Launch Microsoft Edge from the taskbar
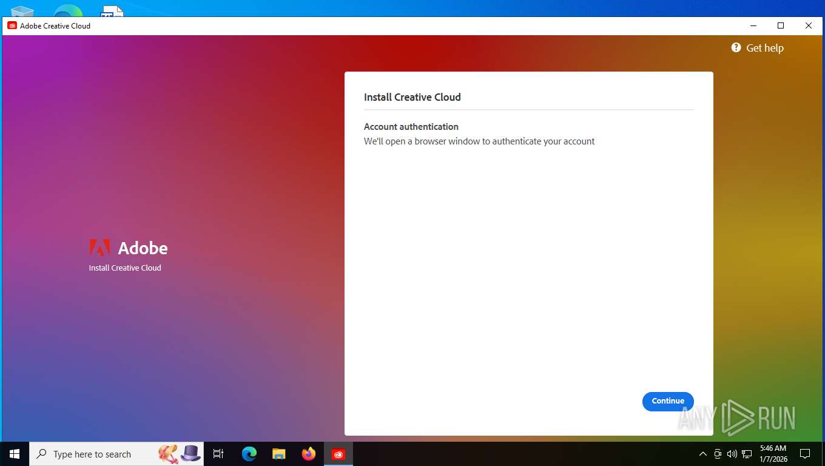This screenshot has width=825, height=466. tap(249, 454)
